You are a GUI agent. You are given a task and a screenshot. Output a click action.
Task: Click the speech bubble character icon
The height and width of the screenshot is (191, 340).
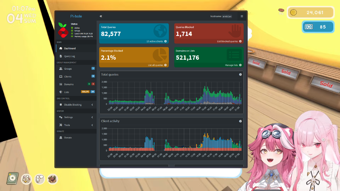click(39, 179)
